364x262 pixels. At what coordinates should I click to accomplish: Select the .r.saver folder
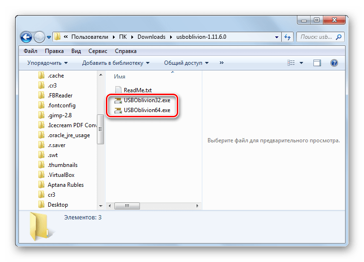(57, 145)
